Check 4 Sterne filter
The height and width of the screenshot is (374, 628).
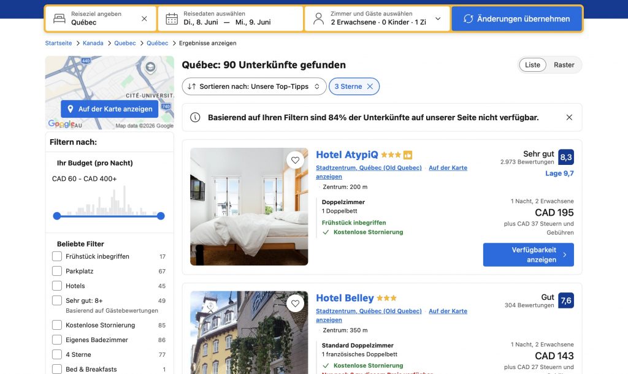pyautogui.click(x=57, y=355)
